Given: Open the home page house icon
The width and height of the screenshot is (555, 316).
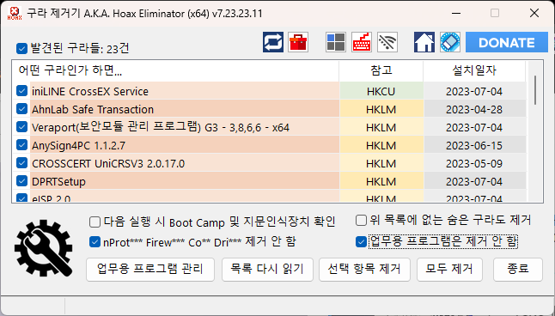Looking at the screenshot, I should (x=424, y=42).
